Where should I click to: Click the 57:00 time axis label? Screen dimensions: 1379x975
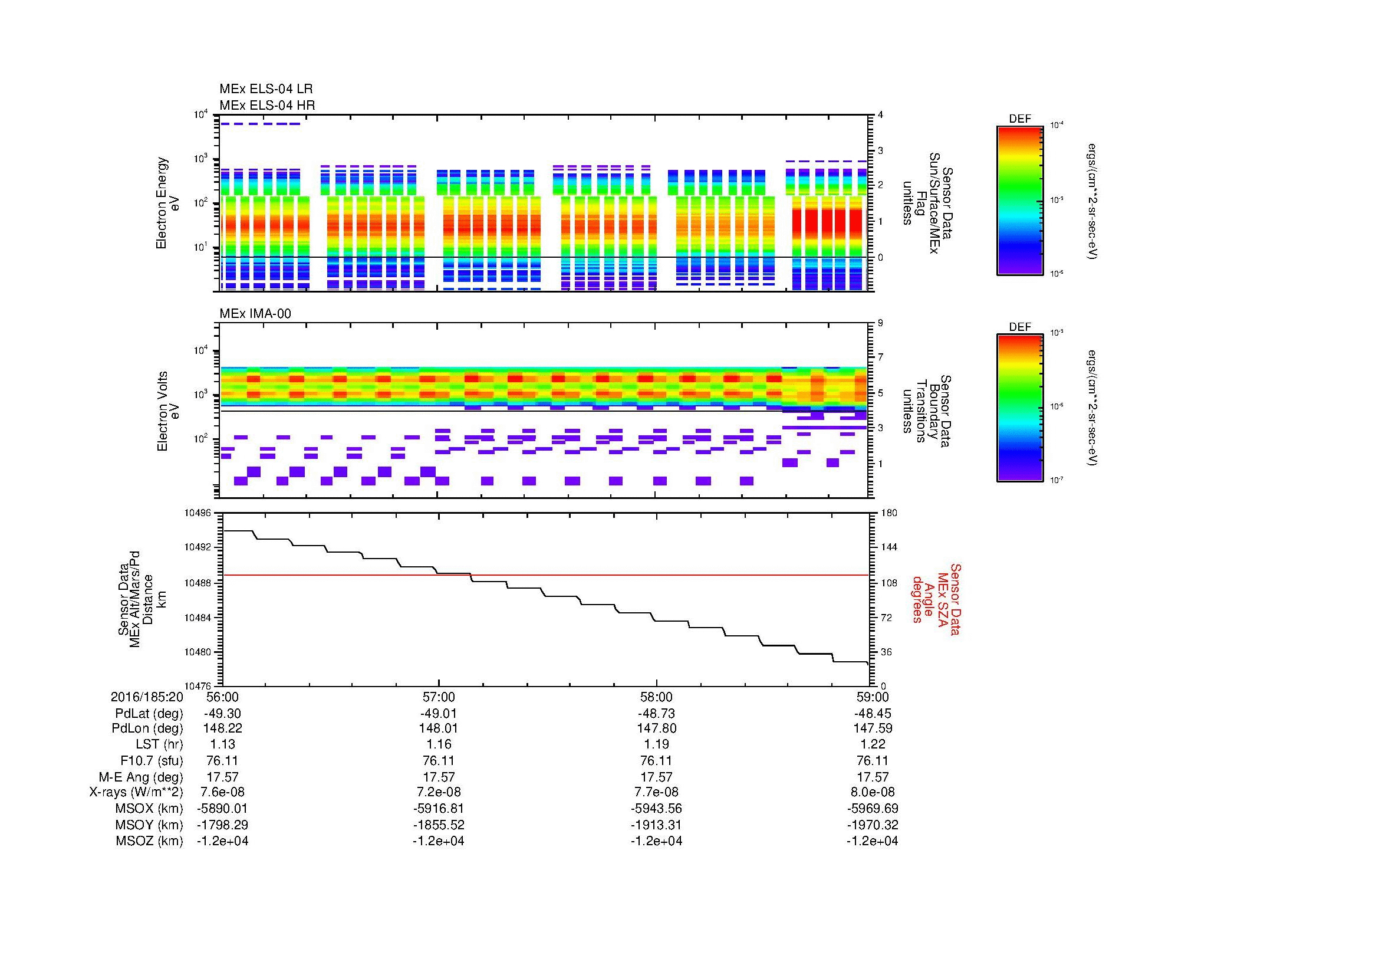coord(439,697)
